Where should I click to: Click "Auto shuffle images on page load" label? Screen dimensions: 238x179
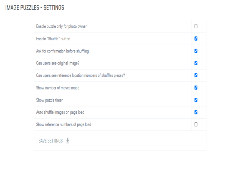click(x=60, y=112)
